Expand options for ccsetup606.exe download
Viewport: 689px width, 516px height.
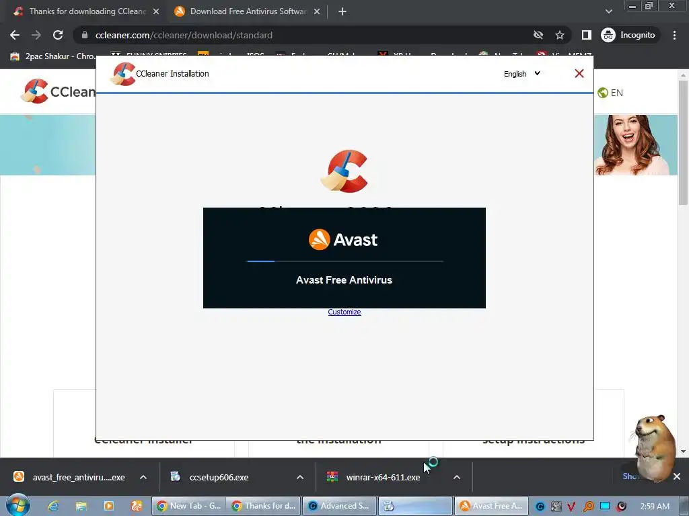300,477
